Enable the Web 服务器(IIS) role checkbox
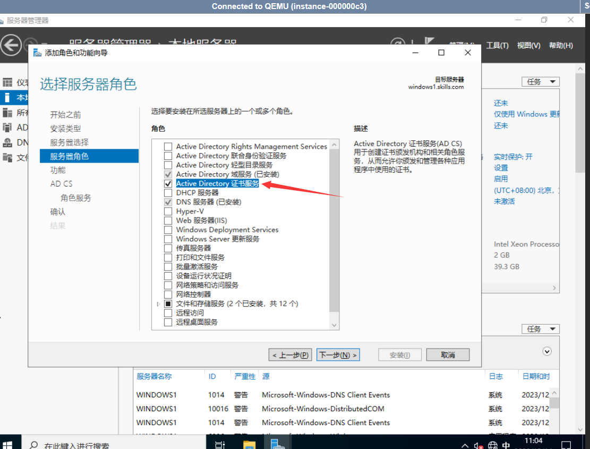 coord(168,221)
